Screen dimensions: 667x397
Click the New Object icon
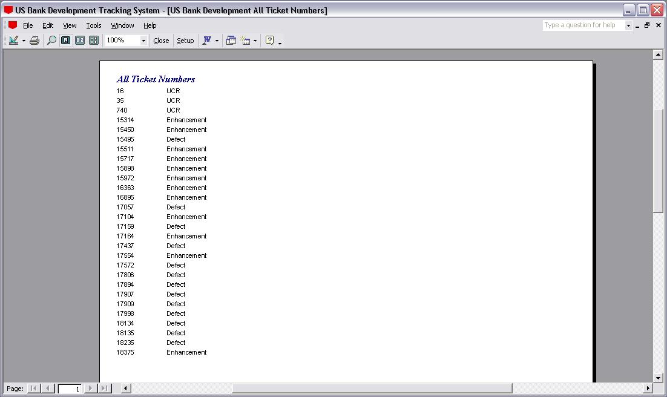pyautogui.click(x=246, y=41)
